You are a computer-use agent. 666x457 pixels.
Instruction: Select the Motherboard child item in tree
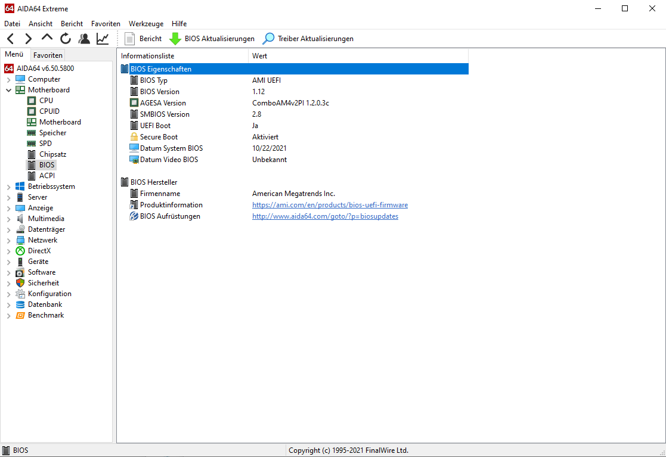[60, 122]
